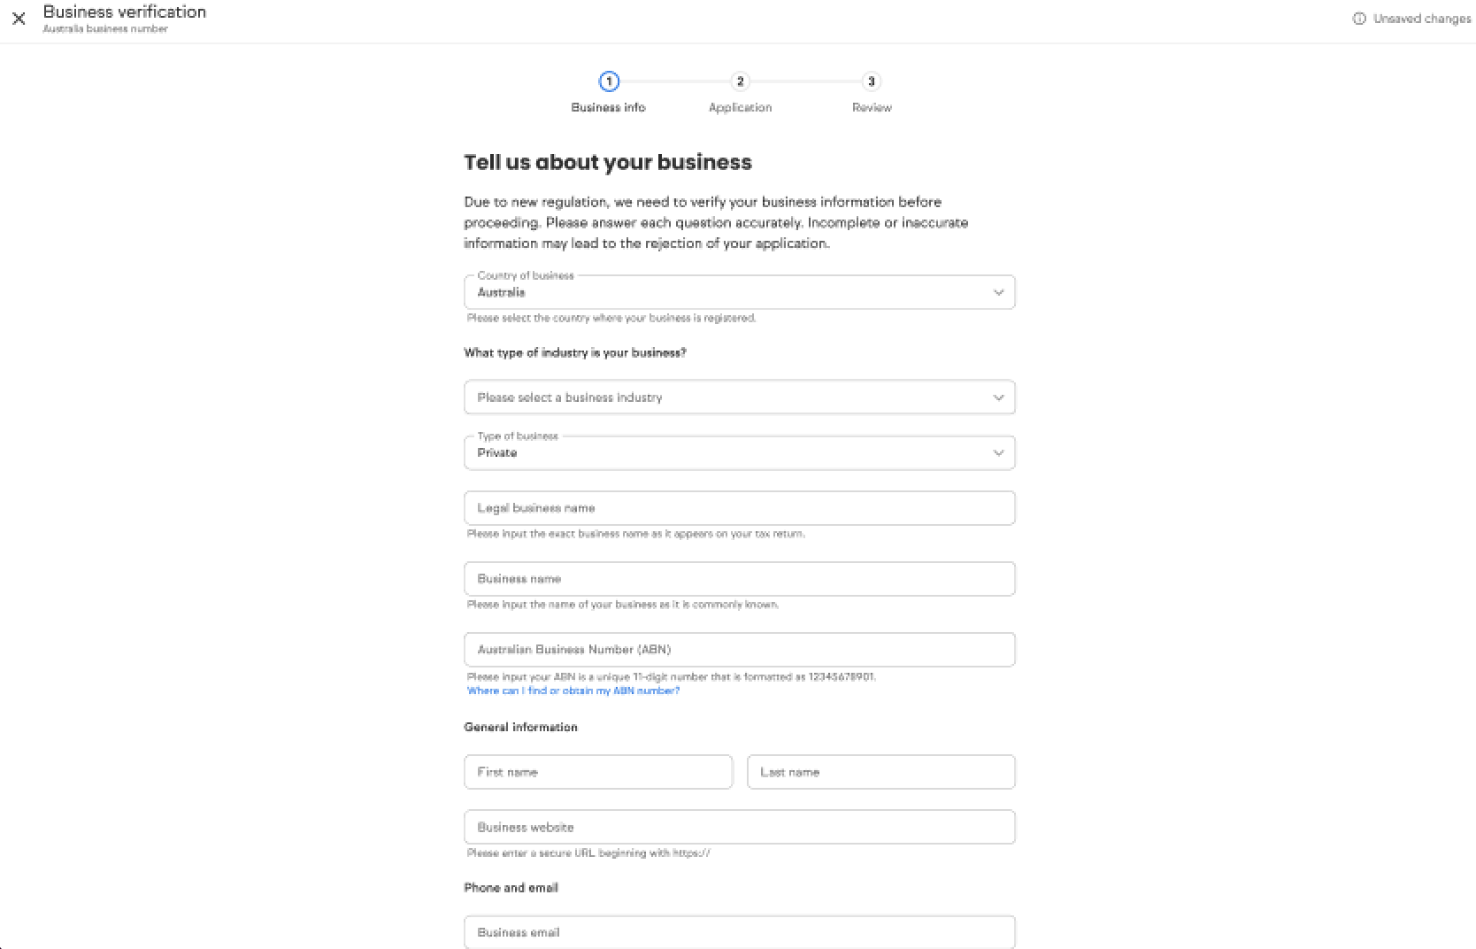Go to step 2 Application

tap(740, 81)
